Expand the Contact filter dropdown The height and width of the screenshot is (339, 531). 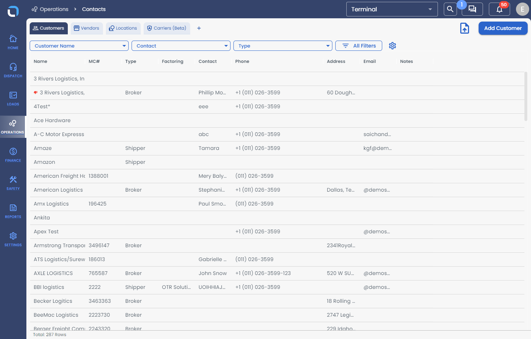click(181, 46)
